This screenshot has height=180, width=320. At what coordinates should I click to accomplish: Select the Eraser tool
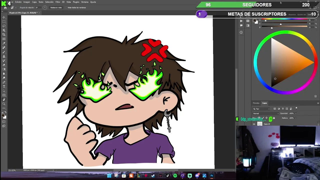pos(4,65)
